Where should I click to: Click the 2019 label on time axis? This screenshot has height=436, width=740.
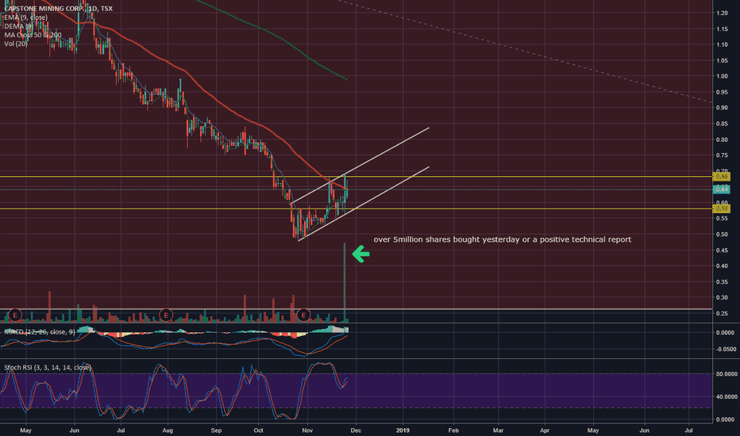[x=403, y=430]
